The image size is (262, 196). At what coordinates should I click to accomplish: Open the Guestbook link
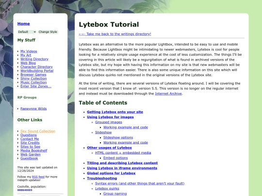pos(29,158)
